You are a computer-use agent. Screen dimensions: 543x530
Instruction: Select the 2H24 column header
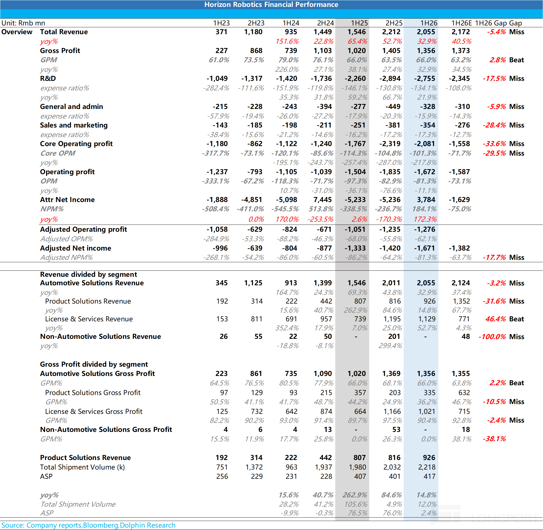(x=325, y=23)
